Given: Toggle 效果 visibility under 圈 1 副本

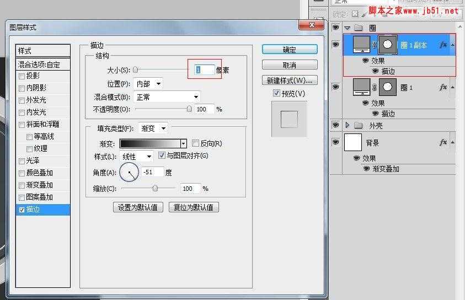Looking at the screenshot, I should (365, 61).
